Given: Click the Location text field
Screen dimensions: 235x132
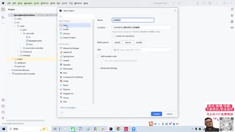Looking at the screenshot, I should pyautogui.click(x=141, y=27).
